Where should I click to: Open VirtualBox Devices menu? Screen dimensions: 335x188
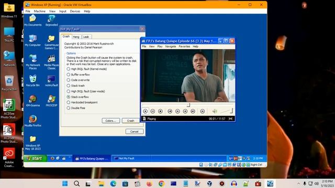[x=75, y=11]
